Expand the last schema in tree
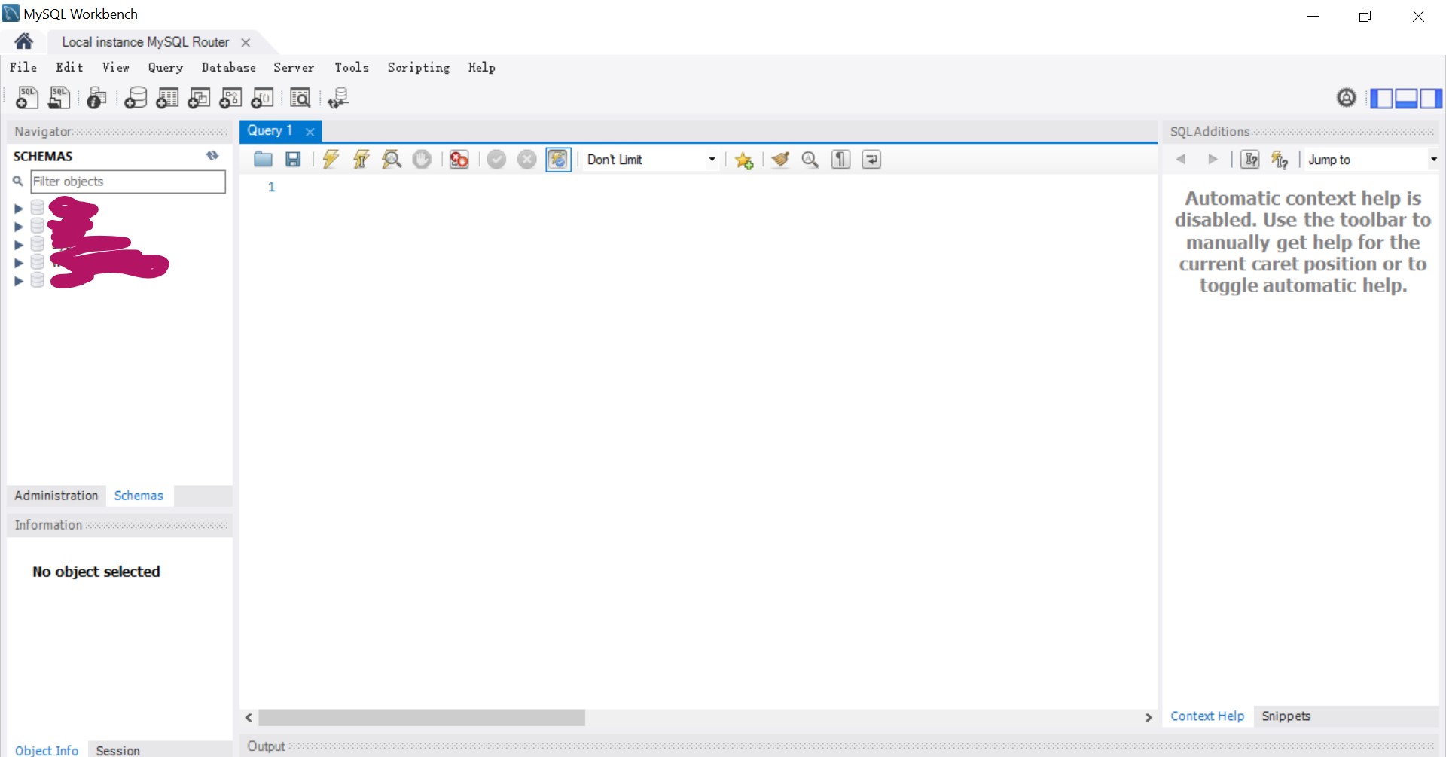Screen dimensions: 1446x757 pos(19,280)
